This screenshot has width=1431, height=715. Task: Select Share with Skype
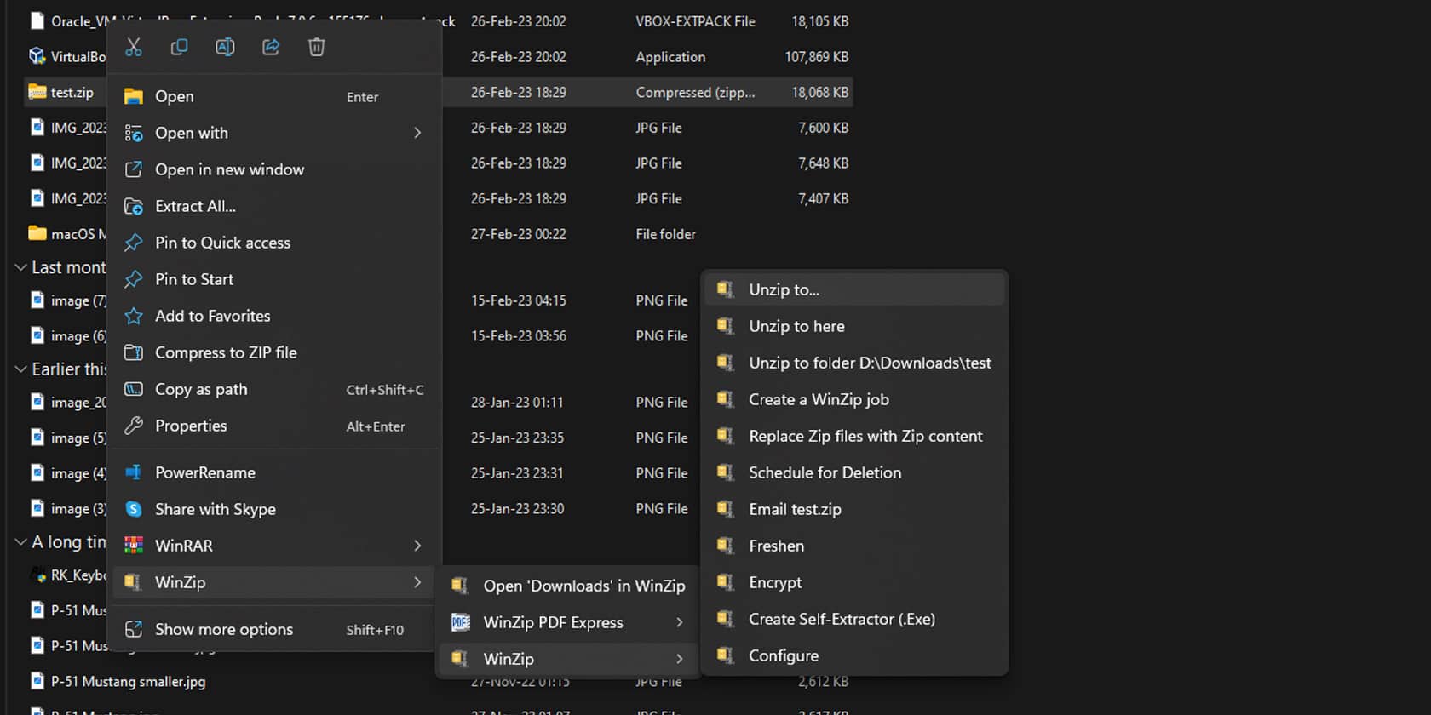(x=273, y=509)
